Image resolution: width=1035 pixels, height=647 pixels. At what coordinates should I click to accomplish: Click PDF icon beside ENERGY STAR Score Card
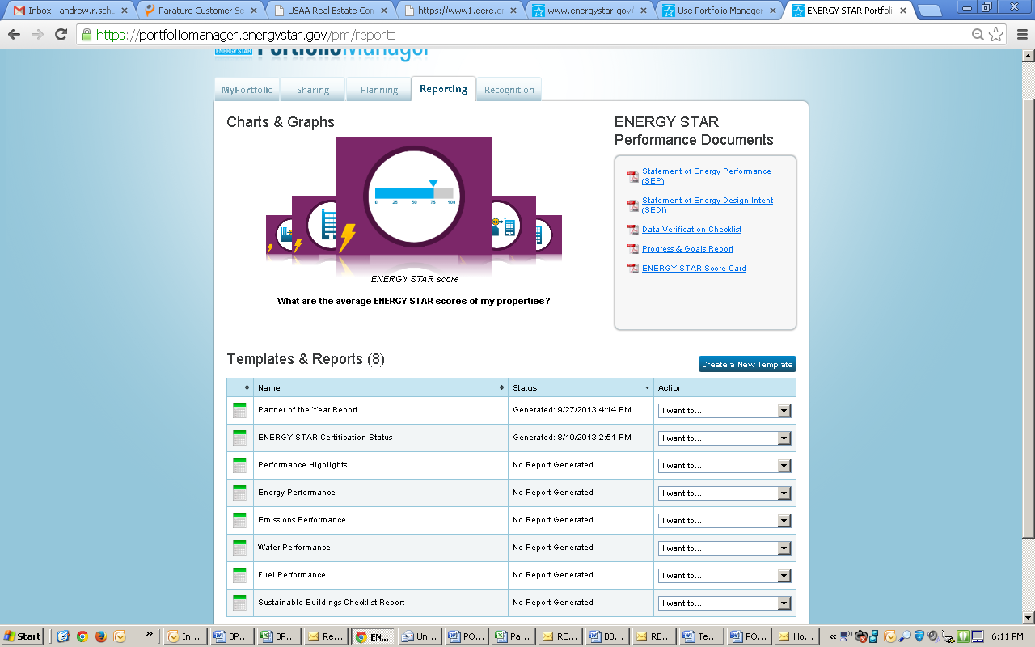[632, 269]
